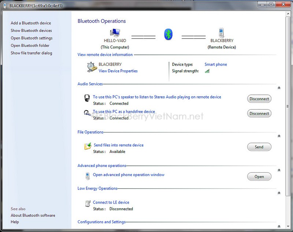
Task: Click the File Operations heading
Action: click(x=90, y=132)
